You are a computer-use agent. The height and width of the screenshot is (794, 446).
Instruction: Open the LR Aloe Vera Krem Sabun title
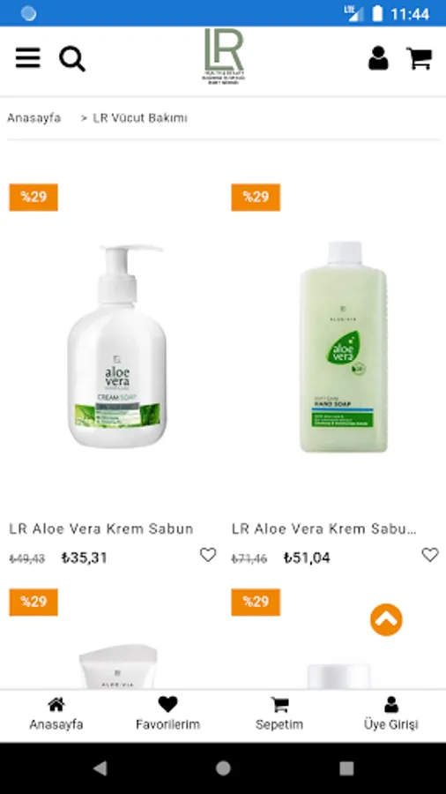click(x=101, y=528)
